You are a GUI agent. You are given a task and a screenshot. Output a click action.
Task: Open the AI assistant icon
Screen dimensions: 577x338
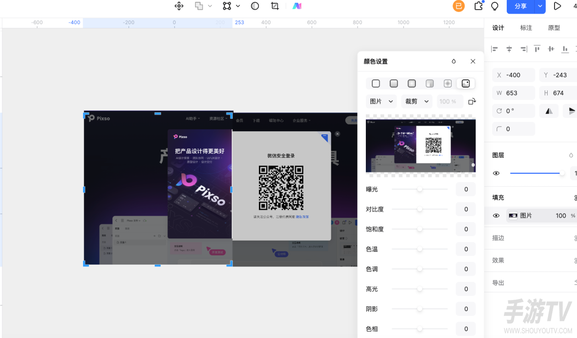click(x=297, y=6)
